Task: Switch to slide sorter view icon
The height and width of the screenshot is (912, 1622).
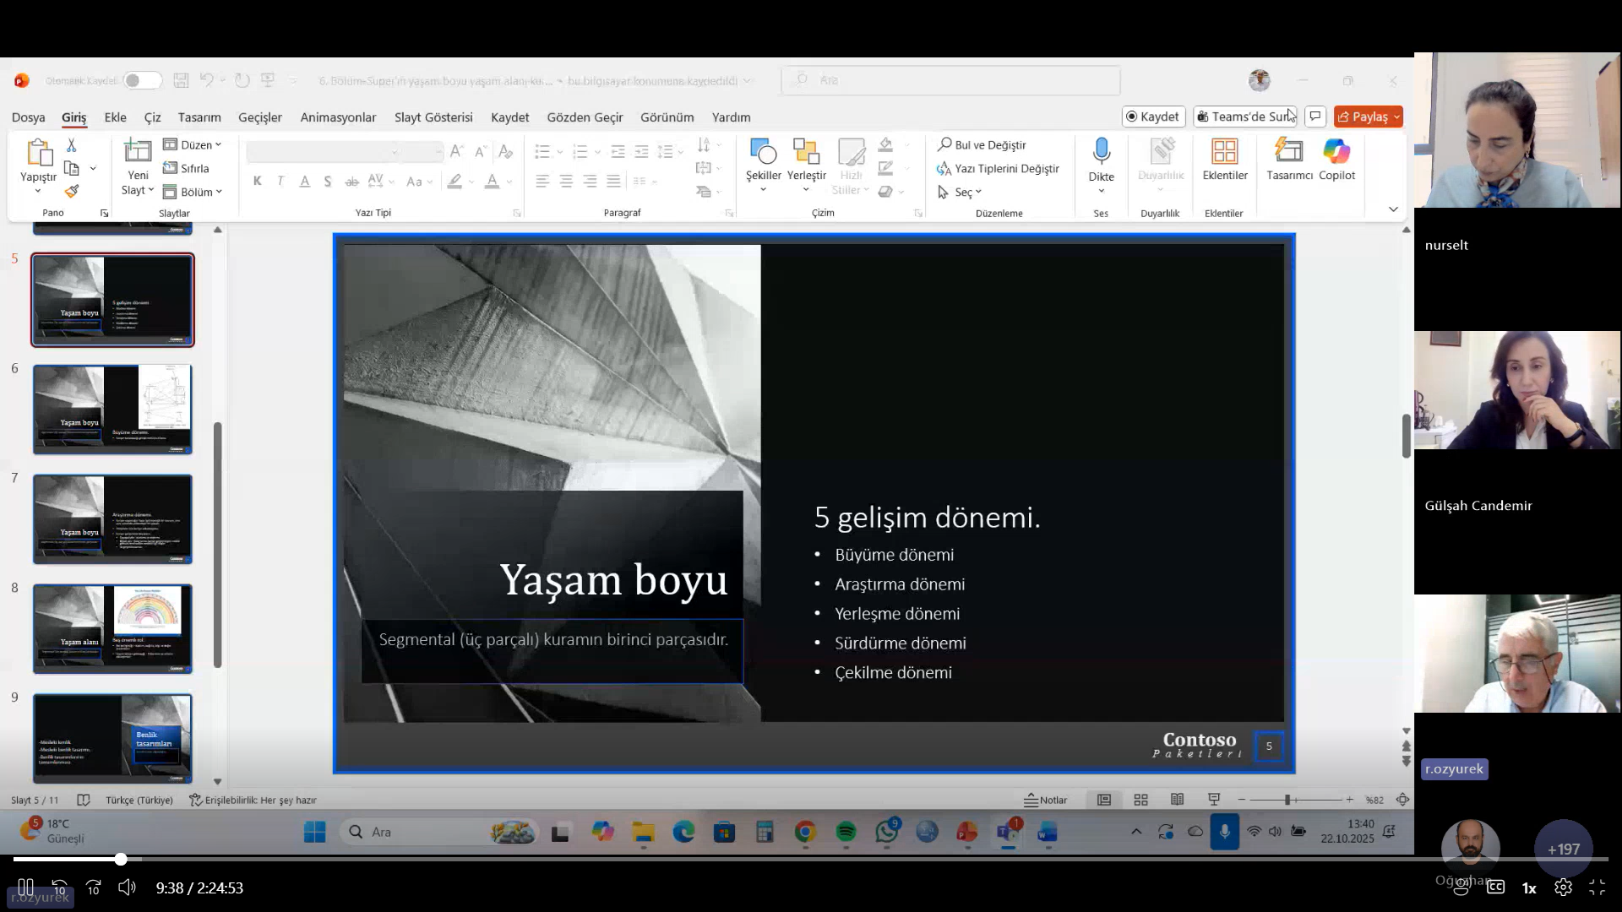Action: coord(1140,800)
